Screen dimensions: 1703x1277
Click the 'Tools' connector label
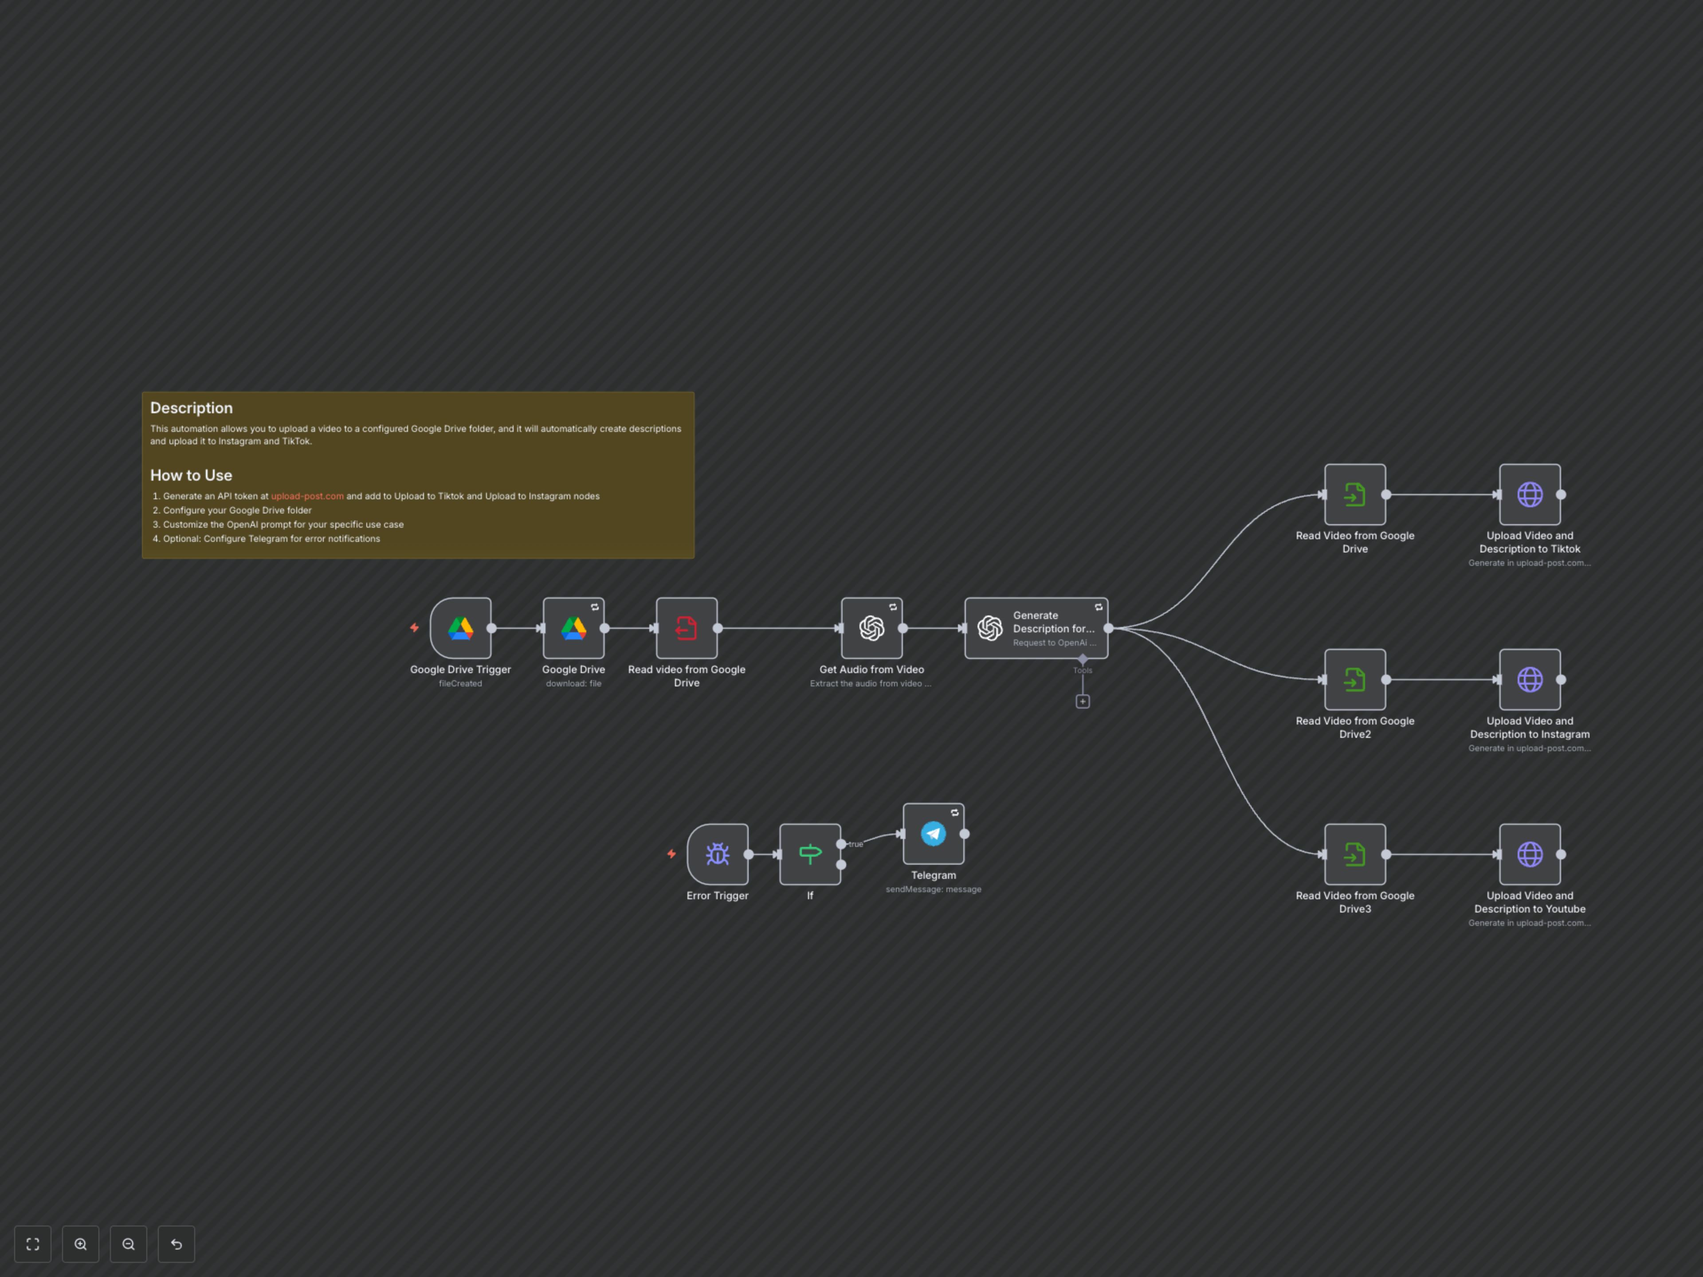coord(1083,670)
